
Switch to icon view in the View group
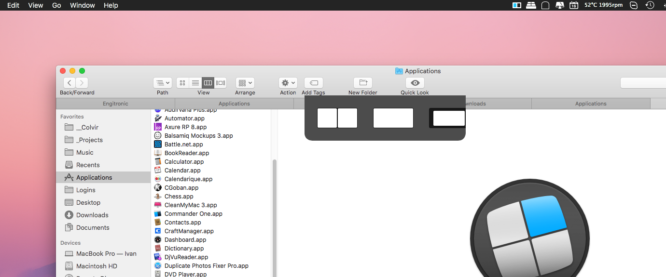coord(182,83)
